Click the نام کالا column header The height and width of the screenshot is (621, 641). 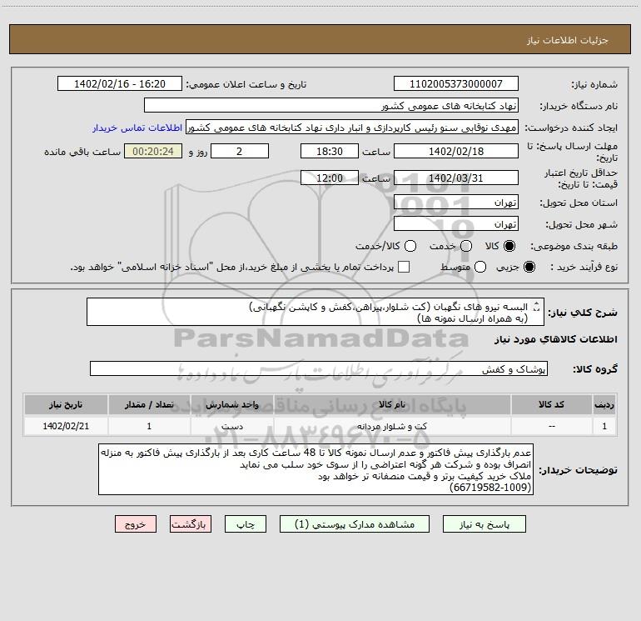pos(392,404)
